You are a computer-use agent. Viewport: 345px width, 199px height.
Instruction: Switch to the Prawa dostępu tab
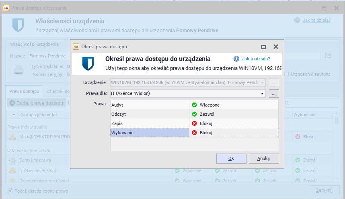coord(23,91)
